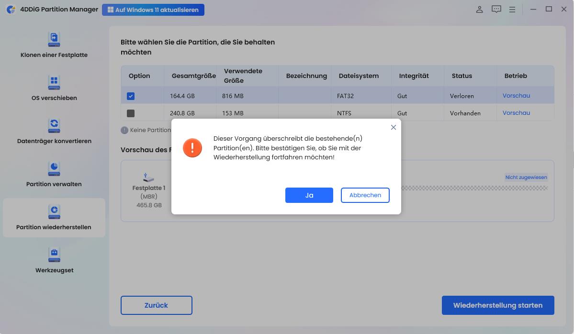Open the user account icon
The height and width of the screenshot is (334, 574).
tap(479, 10)
